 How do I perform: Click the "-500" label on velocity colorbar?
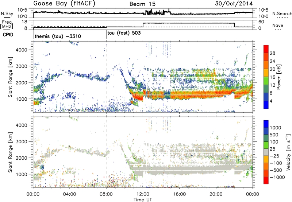276,170
